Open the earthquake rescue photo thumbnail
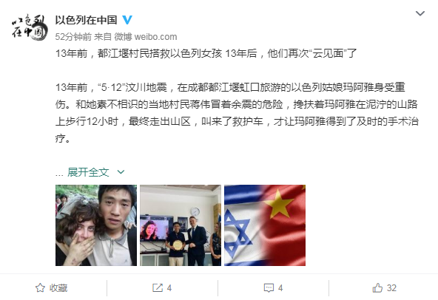 [x=96, y=225]
